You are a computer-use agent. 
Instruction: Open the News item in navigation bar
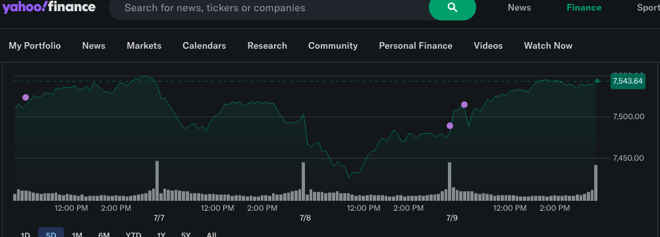point(94,45)
